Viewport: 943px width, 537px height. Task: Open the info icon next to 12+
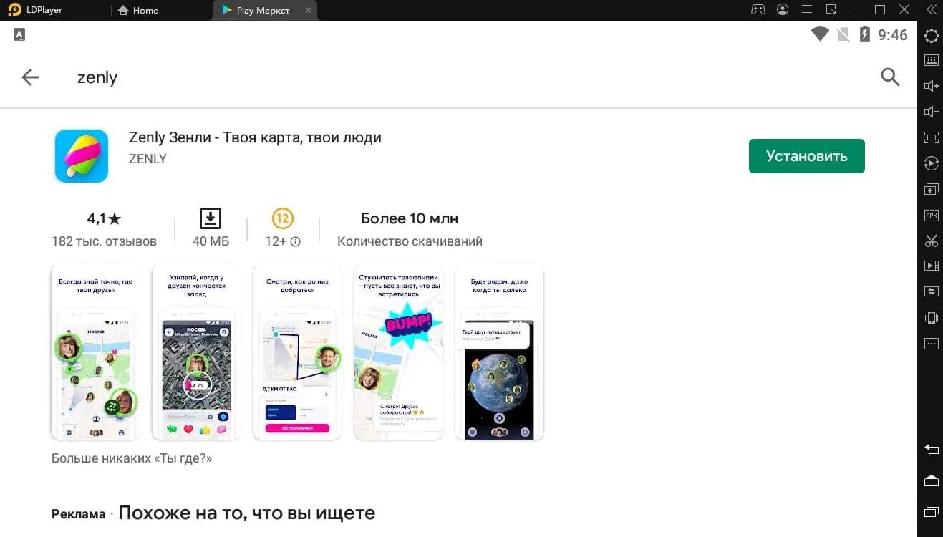295,242
